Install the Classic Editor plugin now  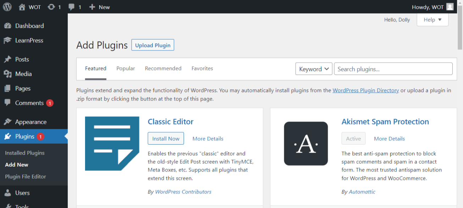click(x=166, y=139)
